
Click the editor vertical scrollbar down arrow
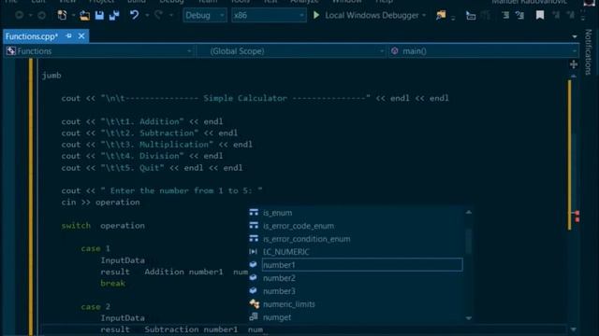point(574,329)
